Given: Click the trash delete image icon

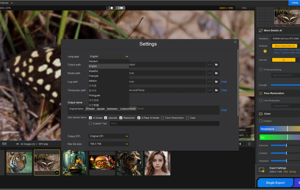Looking at the screenshot, I should click(x=249, y=144).
